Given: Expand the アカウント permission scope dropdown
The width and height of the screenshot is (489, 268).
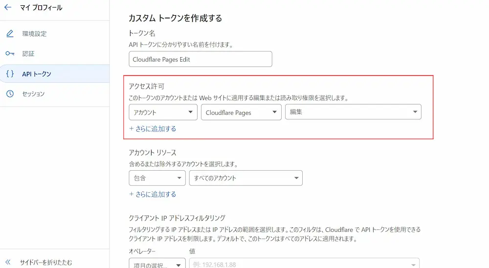Looking at the screenshot, I should (163, 112).
